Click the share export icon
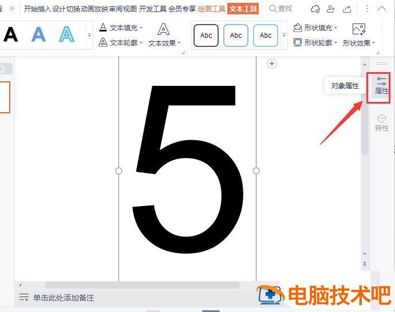This screenshot has width=395, height=312. tap(347, 9)
